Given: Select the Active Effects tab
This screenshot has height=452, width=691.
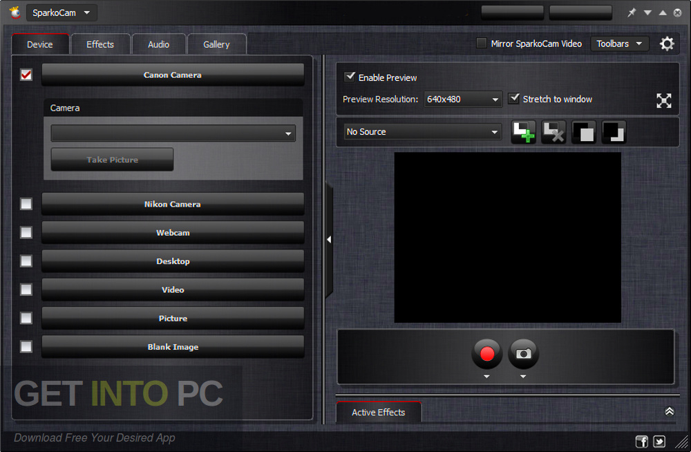Looking at the screenshot, I should click(379, 413).
